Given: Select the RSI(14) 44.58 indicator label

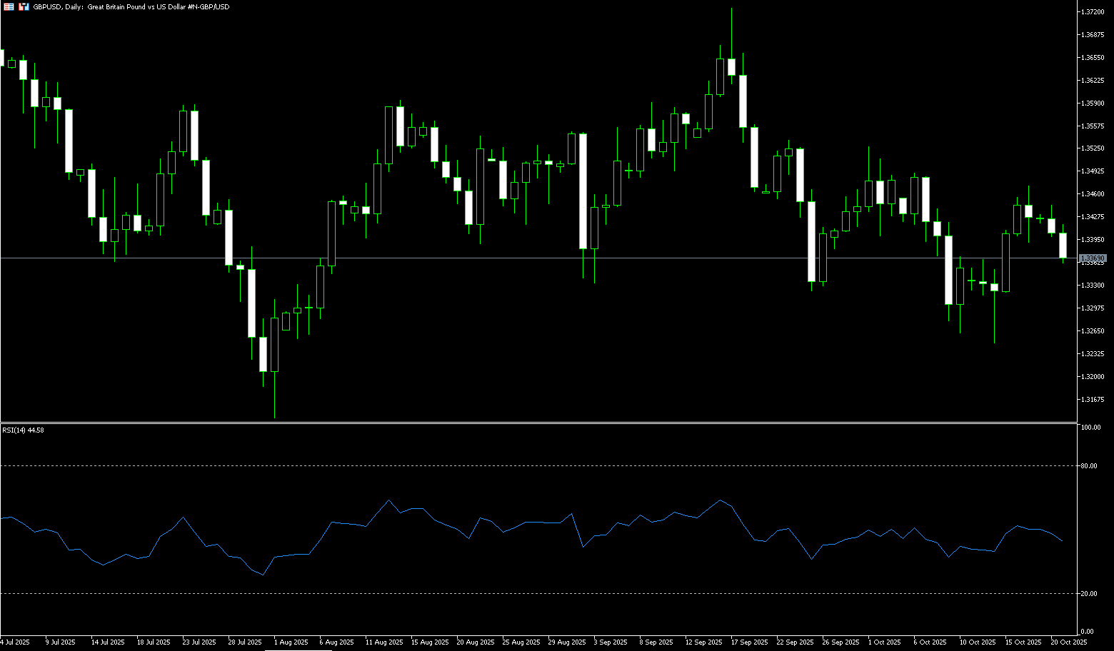Looking at the screenshot, I should 23,430.
